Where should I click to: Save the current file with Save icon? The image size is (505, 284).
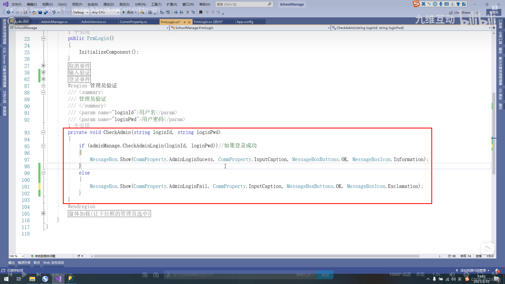(40, 12)
